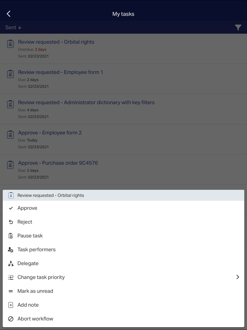This screenshot has width=247, height=330.
Task: Click the plus icon next to Add note
Action: [11, 305]
